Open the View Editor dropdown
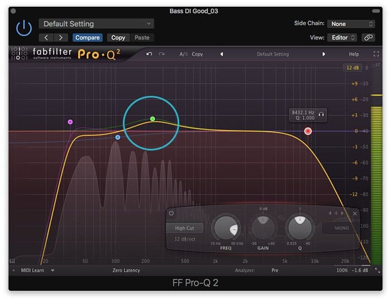 click(x=342, y=37)
